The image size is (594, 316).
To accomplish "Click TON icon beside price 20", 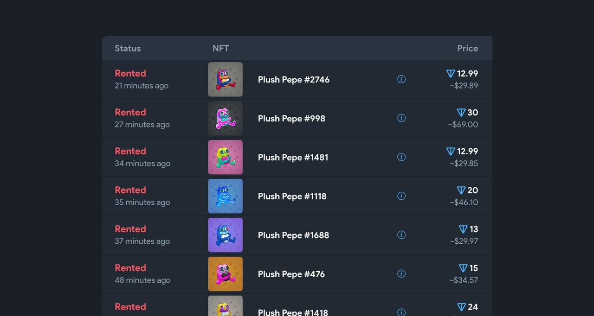I will (461, 190).
